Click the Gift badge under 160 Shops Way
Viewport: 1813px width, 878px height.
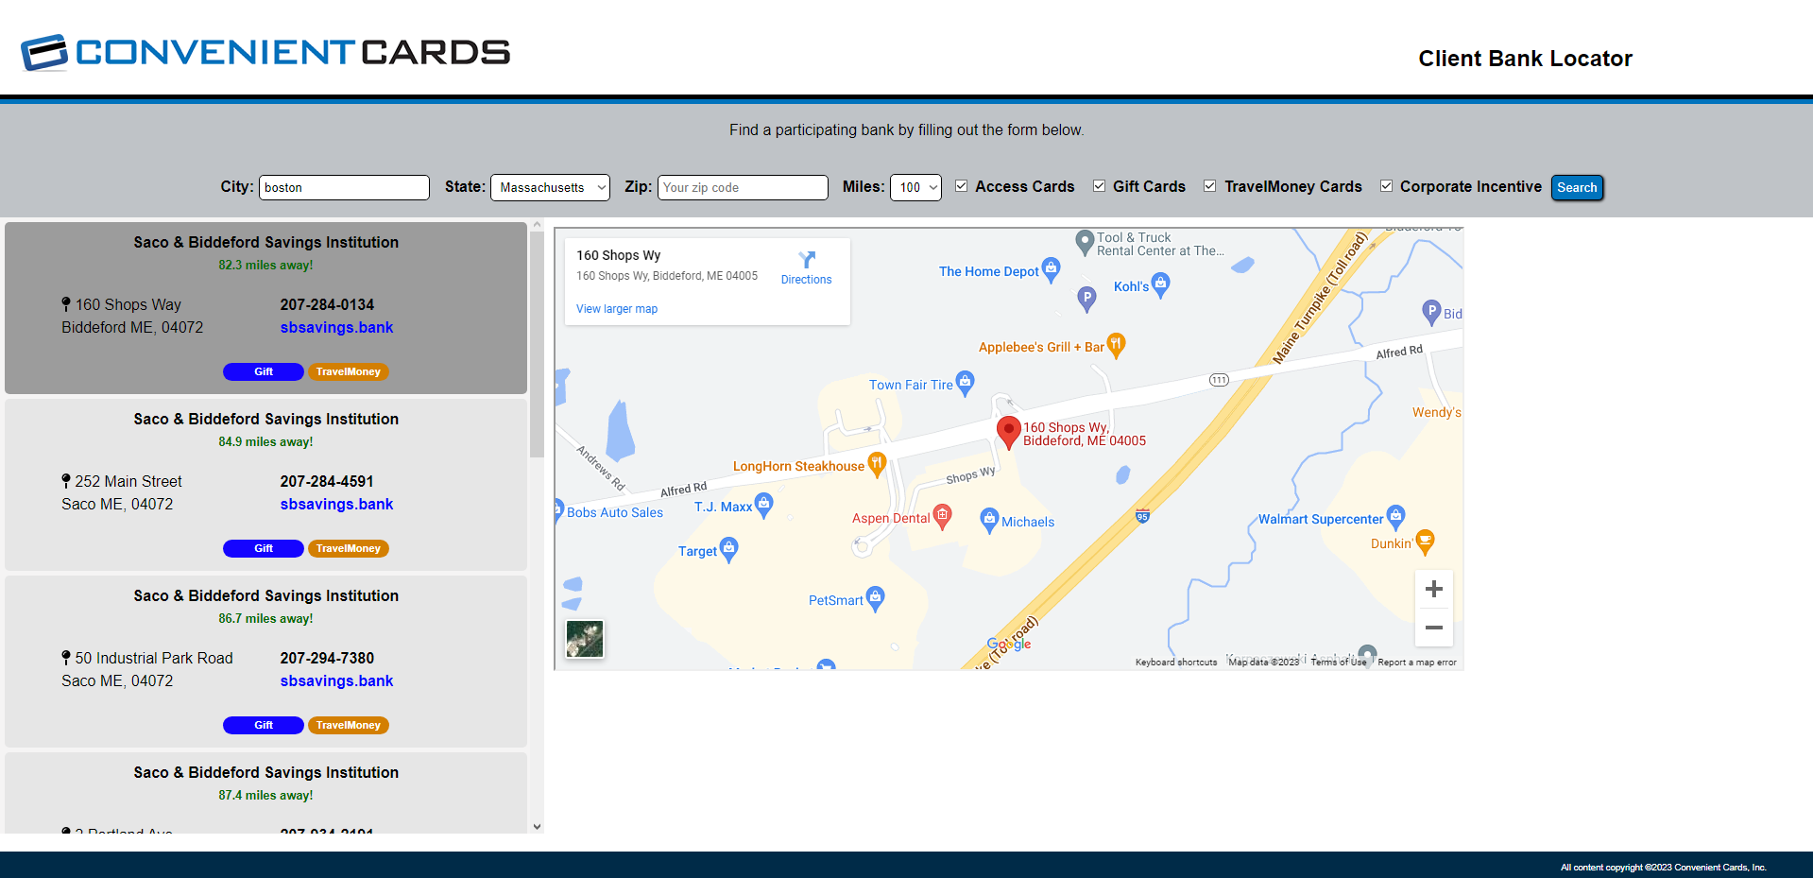pyautogui.click(x=263, y=371)
